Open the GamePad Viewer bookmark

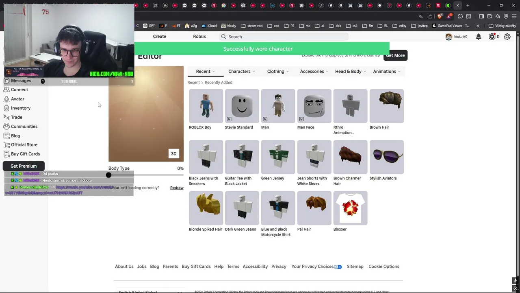(x=451, y=26)
